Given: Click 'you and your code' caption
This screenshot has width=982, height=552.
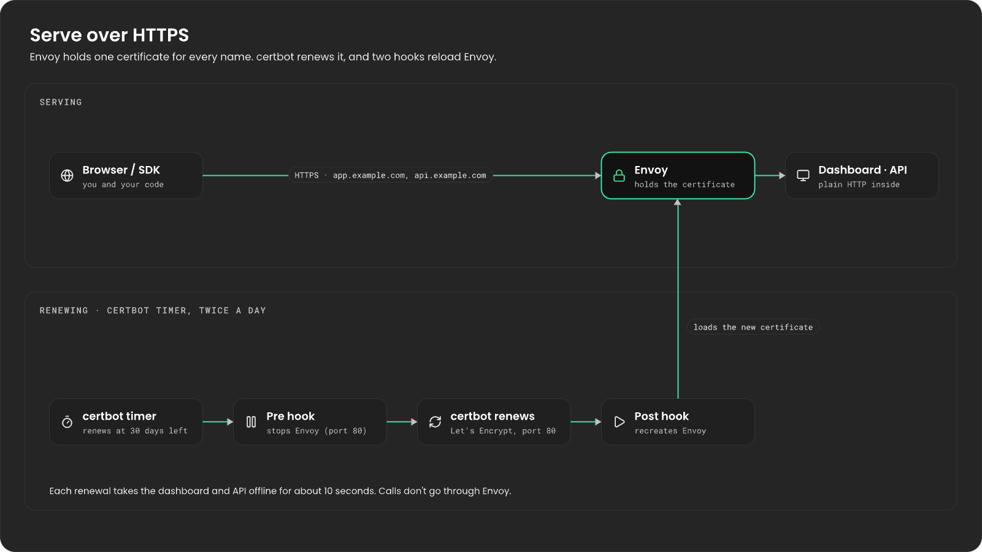Looking at the screenshot, I should [x=123, y=184].
